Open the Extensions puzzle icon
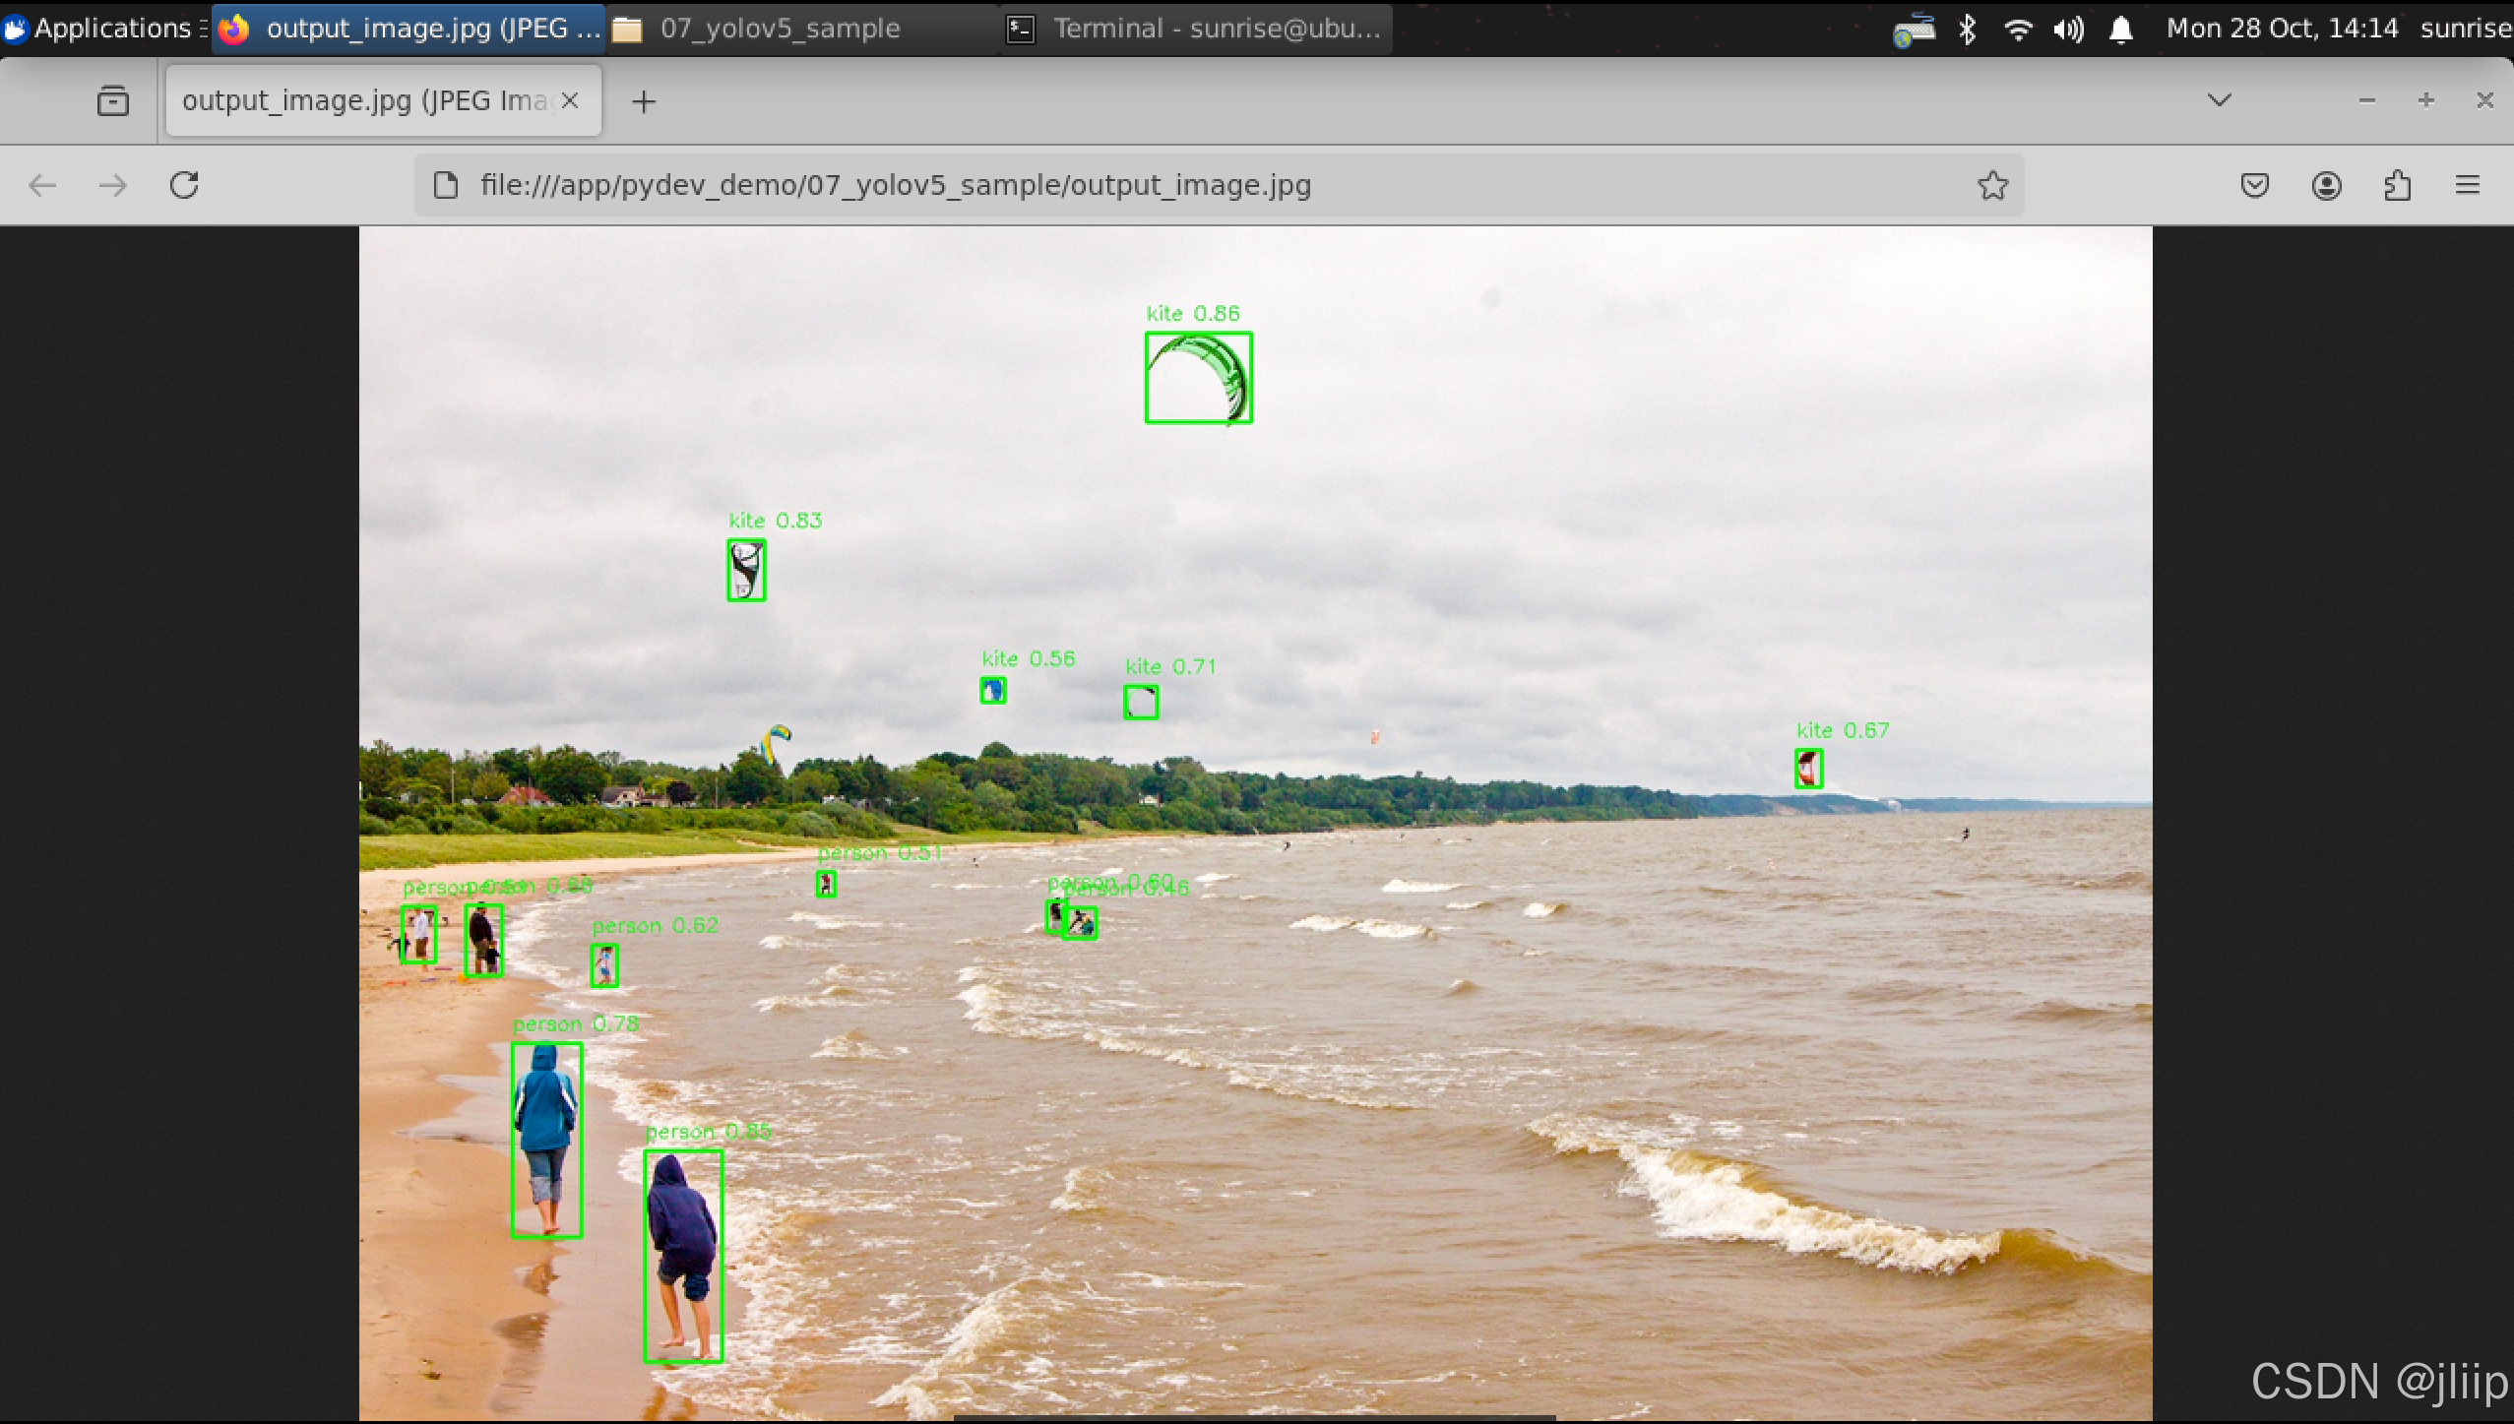This screenshot has height=1424, width=2514. tap(2397, 185)
